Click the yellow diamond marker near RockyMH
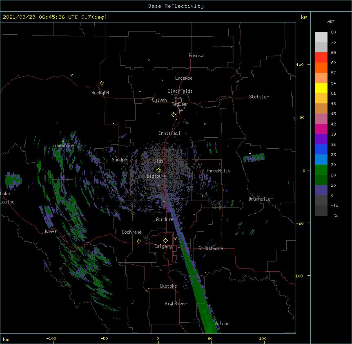Viewport: 352px width, 344px height. [102, 83]
